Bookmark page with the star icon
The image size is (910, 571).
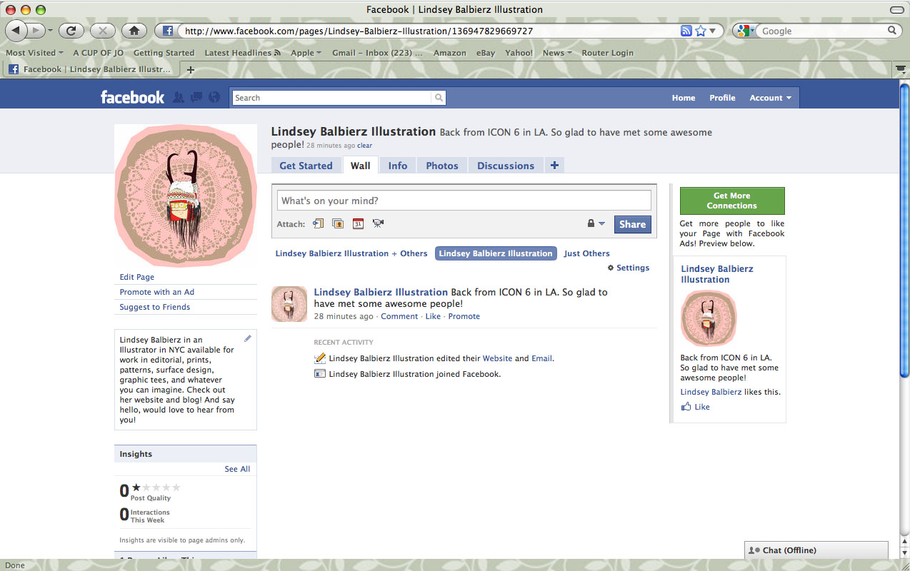point(700,31)
